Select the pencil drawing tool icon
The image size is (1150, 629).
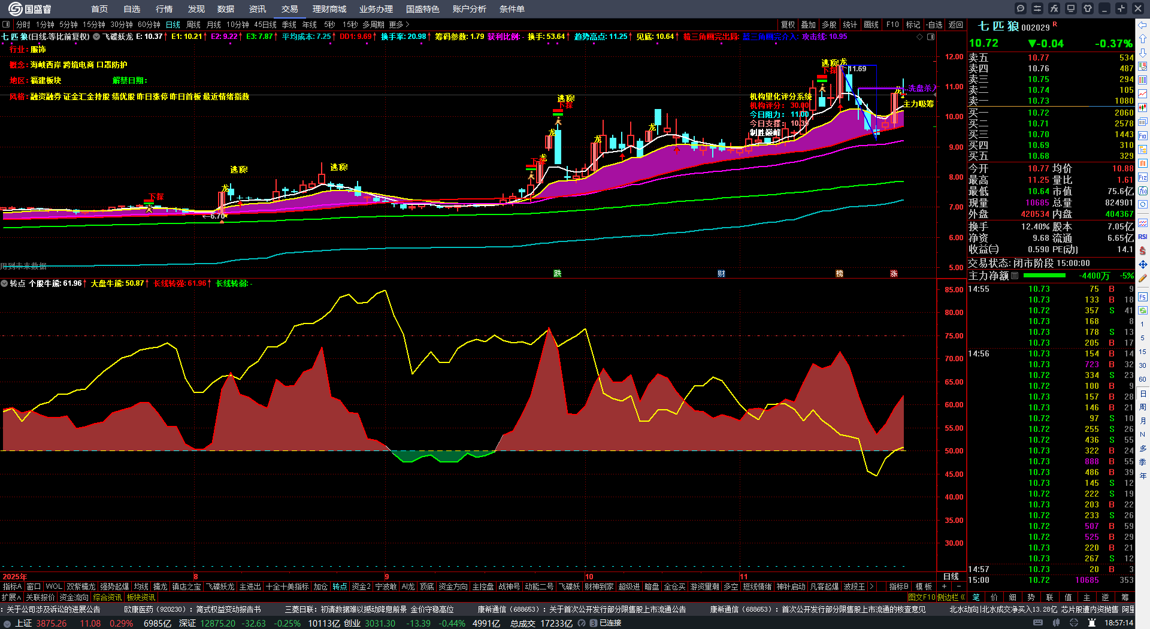(1143, 278)
